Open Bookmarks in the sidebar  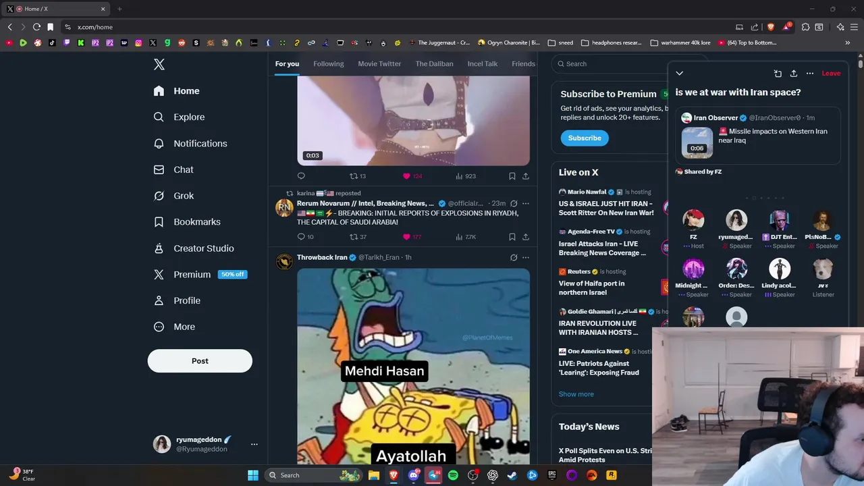tap(187, 221)
